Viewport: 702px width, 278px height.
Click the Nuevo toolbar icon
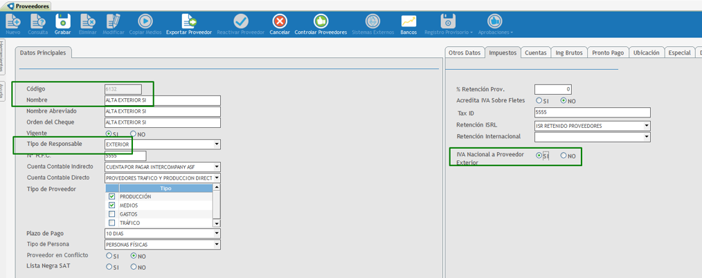coord(13,22)
